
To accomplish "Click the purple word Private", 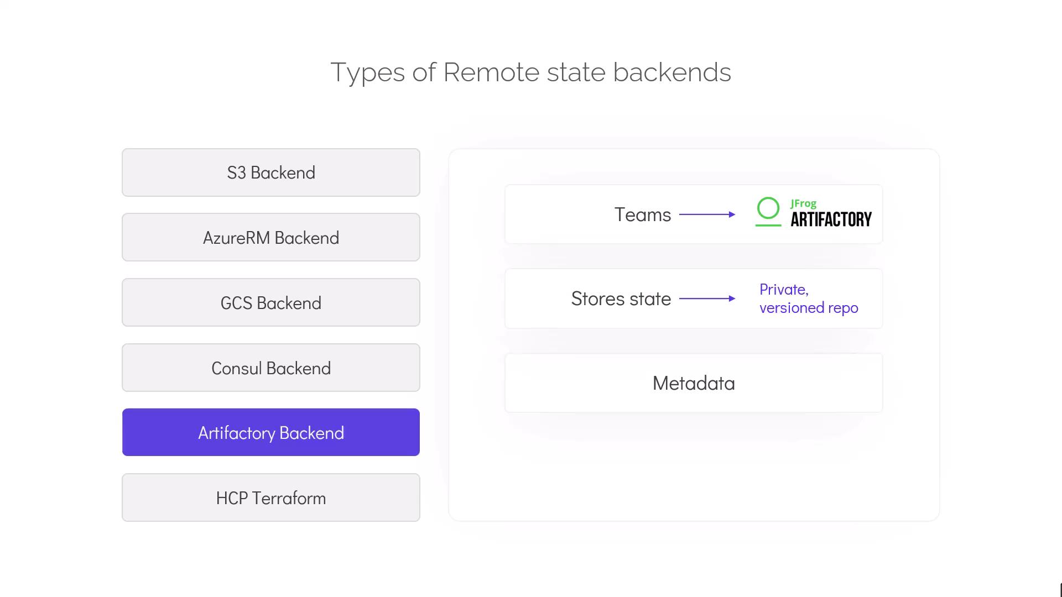I will coord(783,290).
